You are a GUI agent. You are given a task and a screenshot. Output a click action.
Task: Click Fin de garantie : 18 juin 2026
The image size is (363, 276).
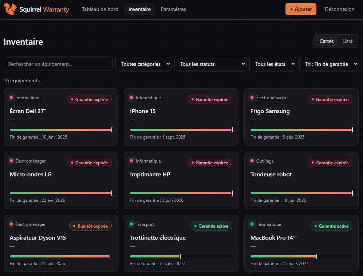(x=278, y=200)
